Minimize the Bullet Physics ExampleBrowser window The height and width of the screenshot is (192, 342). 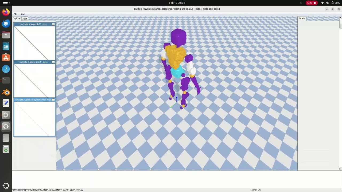click(327, 9)
